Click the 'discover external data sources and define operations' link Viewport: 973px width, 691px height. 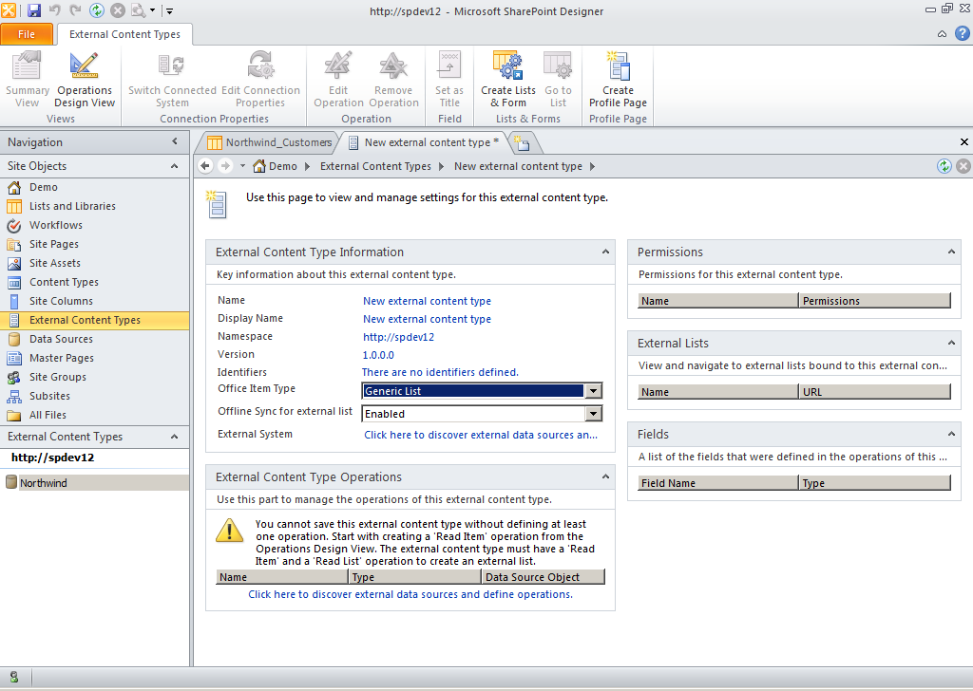coord(410,594)
